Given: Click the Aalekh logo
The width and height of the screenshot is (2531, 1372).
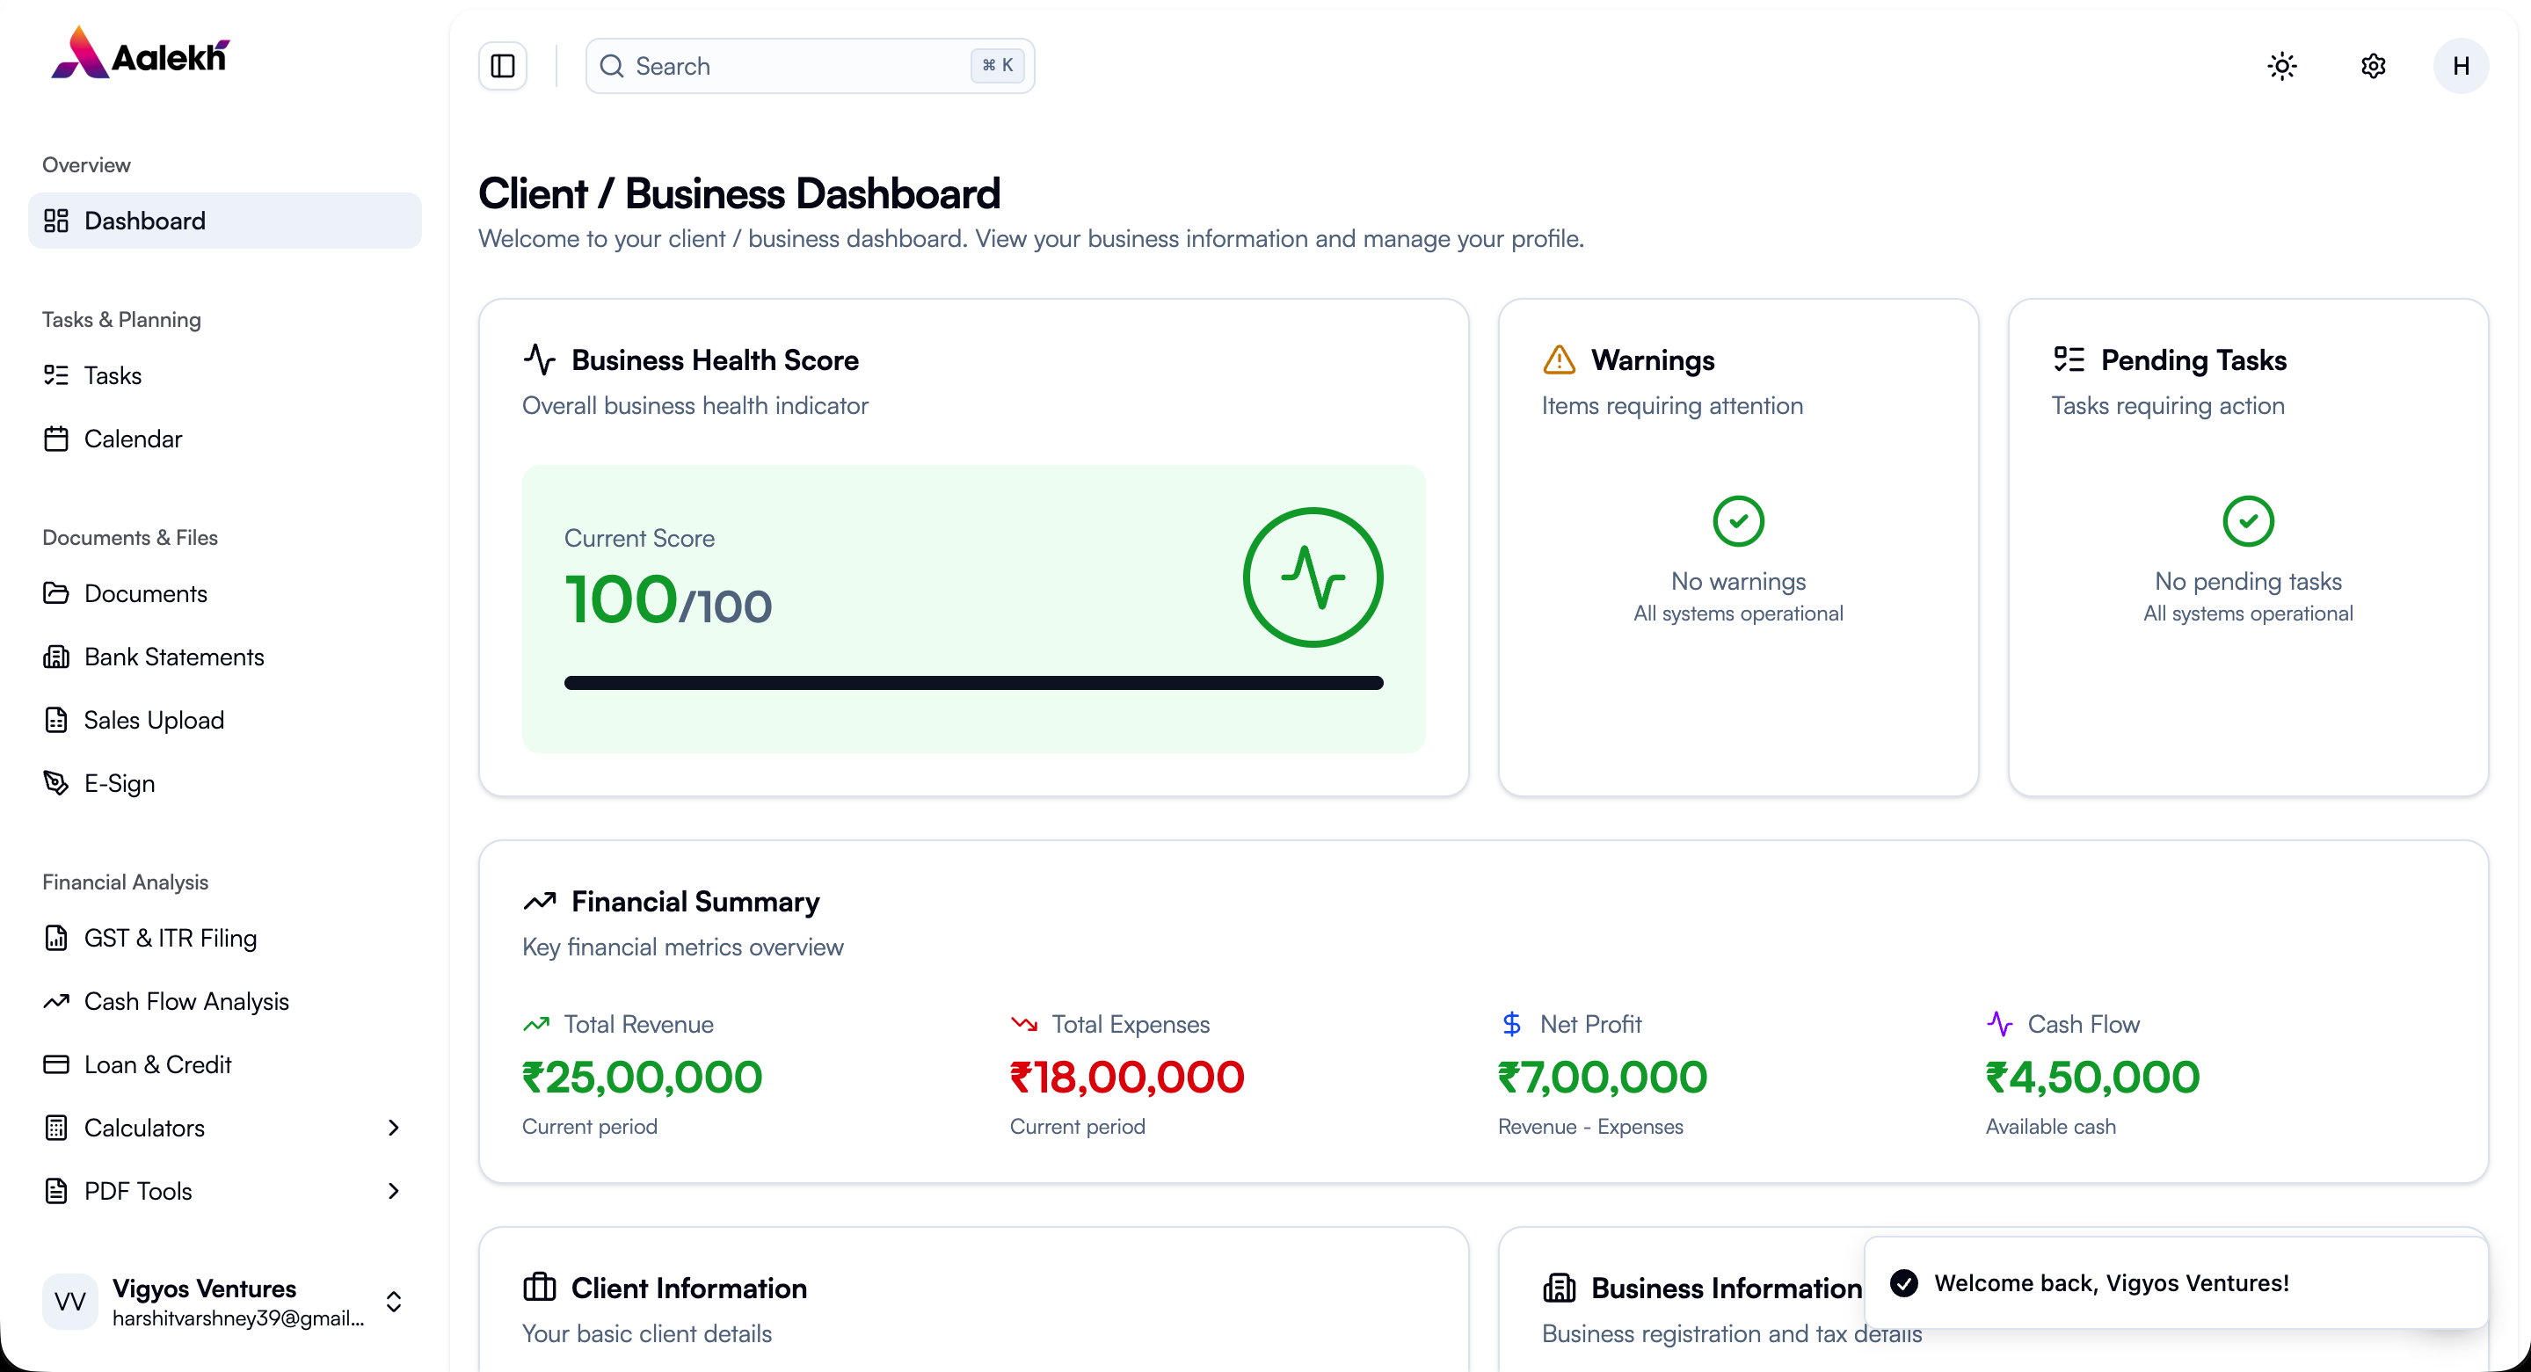Looking at the screenshot, I should [141, 54].
